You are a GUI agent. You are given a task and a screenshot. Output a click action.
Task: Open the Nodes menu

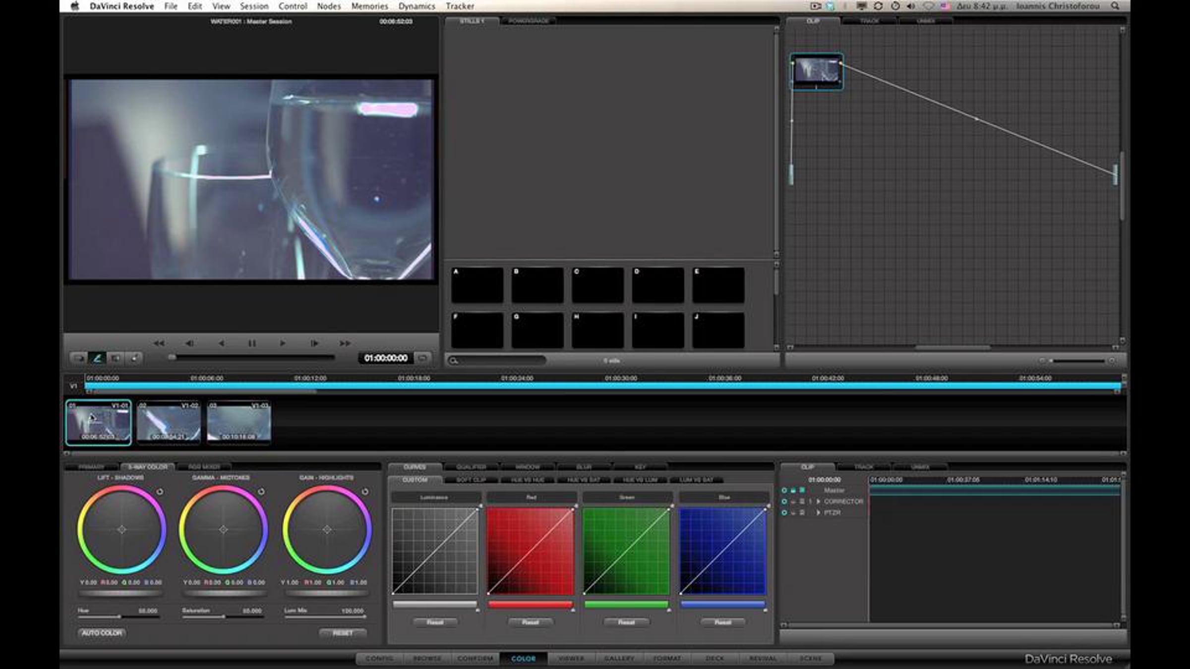pyautogui.click(x=329, y=6)
